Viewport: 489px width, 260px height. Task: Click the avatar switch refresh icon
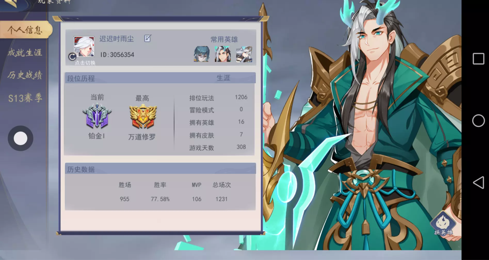tap(72, 56)
